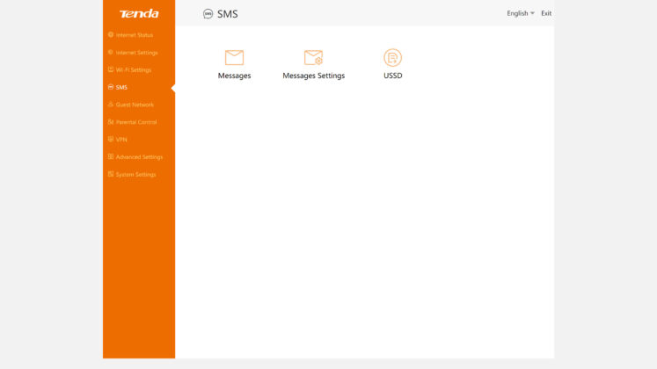Open the USSD circular icon
Viewport: 657px width, 369px height.
click(x=392, y=57)
